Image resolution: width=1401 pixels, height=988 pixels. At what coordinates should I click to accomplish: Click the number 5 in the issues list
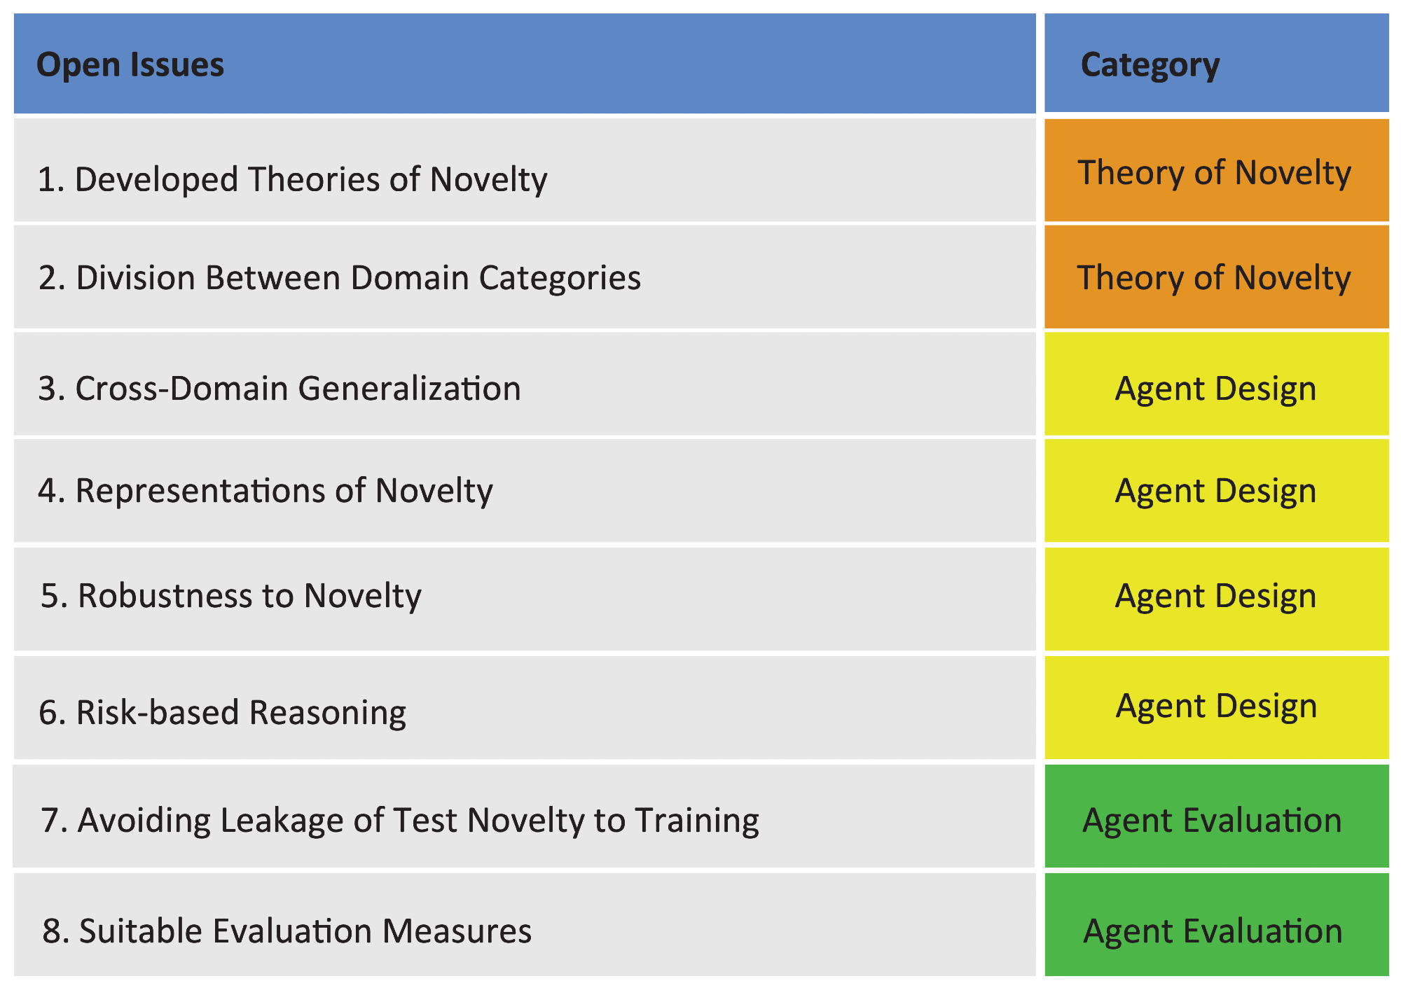point(49,596)
